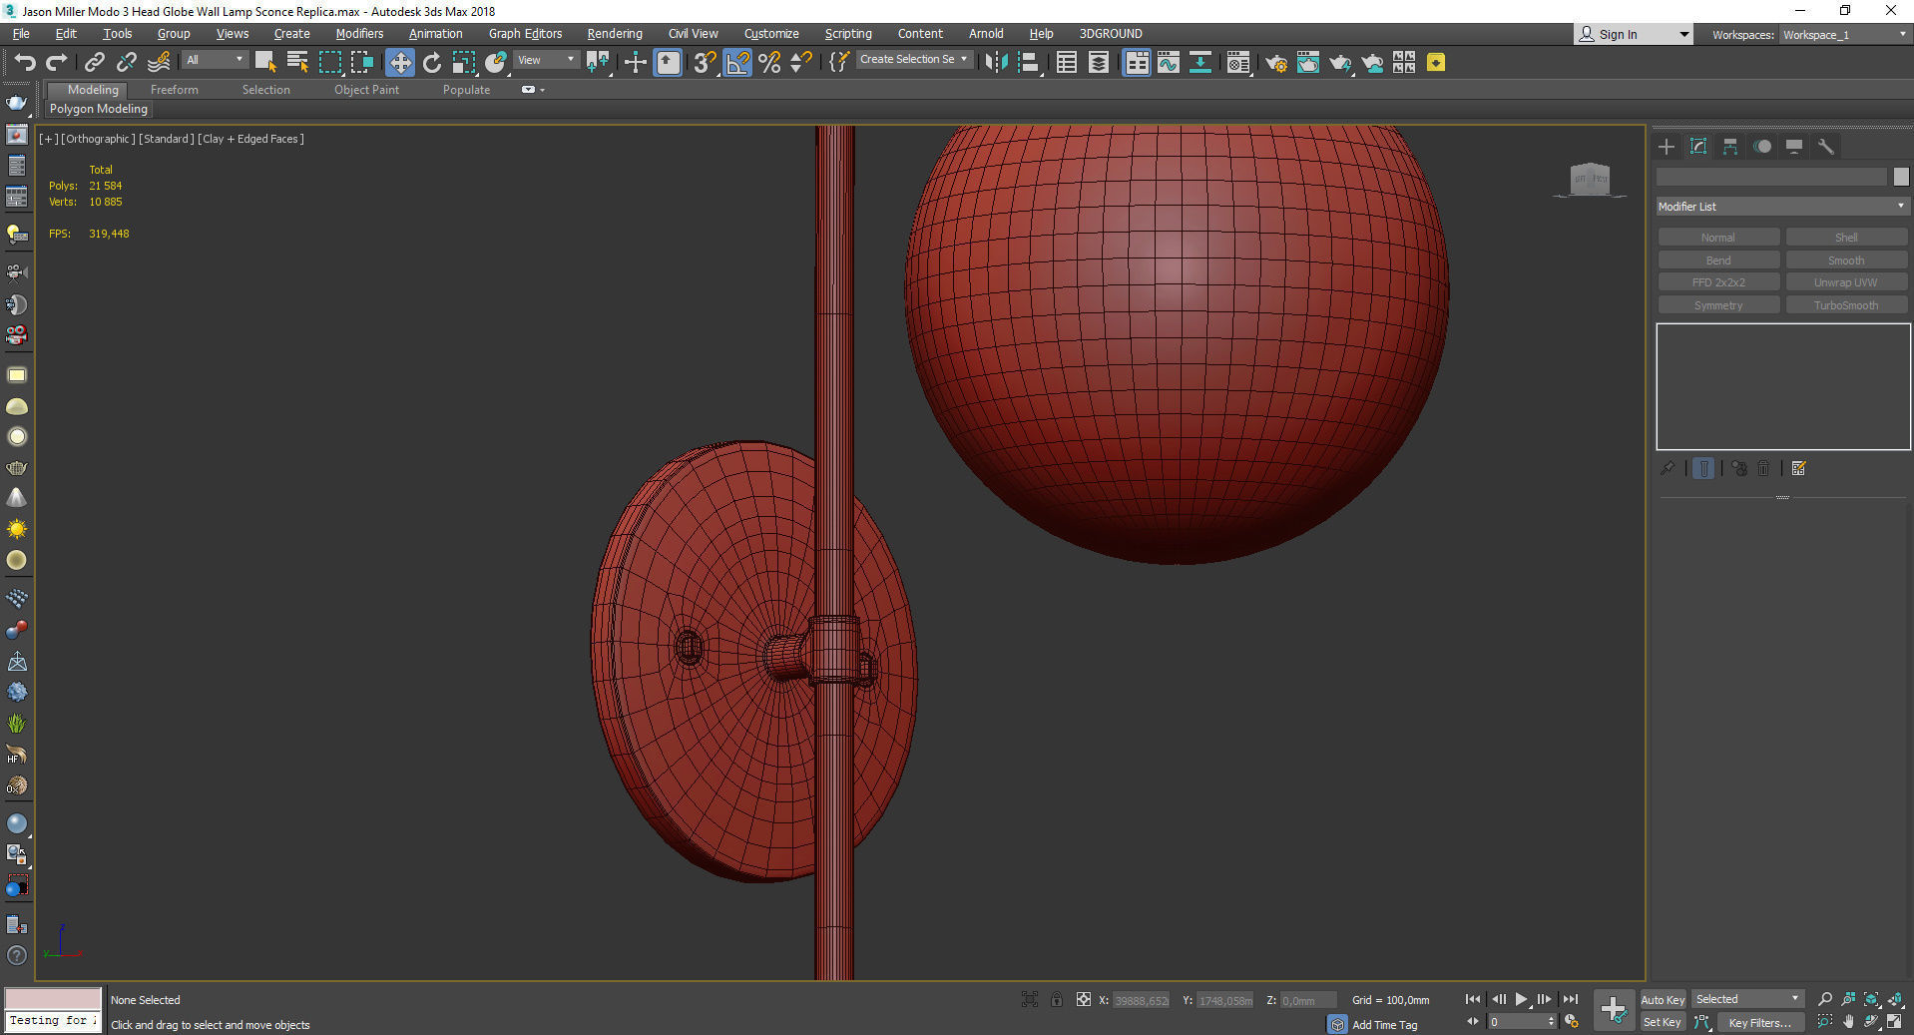Toggle selection lock padlock icon
Screen dimensions: 1914x1035
click(1056, 999)
